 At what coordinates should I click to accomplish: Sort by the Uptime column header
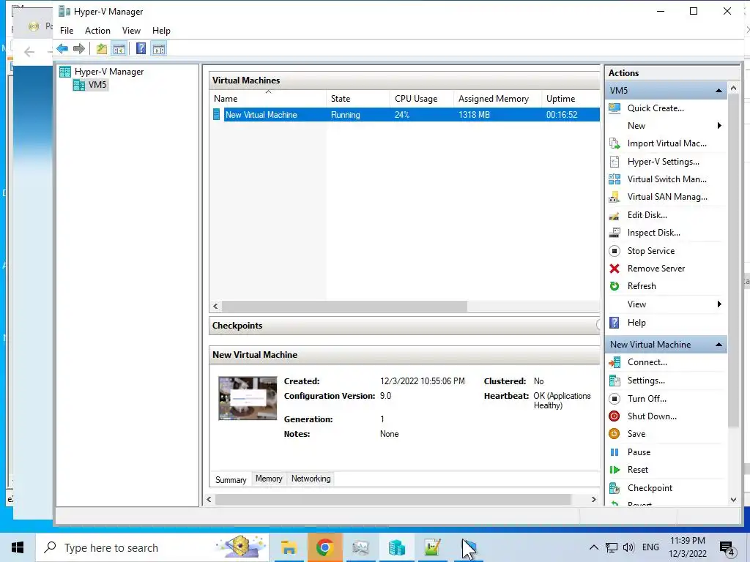(571, 99)
